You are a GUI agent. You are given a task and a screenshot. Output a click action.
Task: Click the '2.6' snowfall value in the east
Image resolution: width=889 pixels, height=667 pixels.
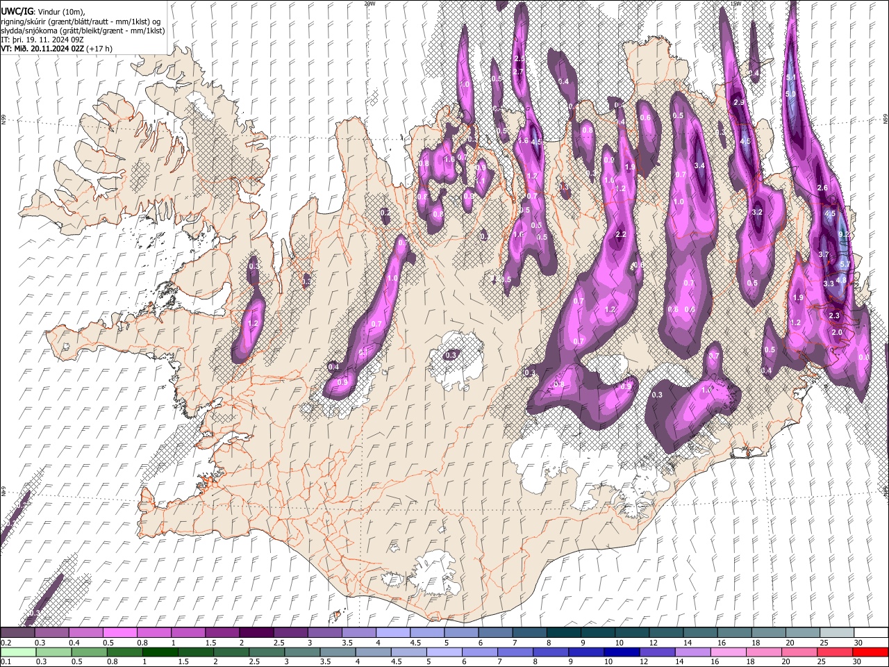coord(822,188)
